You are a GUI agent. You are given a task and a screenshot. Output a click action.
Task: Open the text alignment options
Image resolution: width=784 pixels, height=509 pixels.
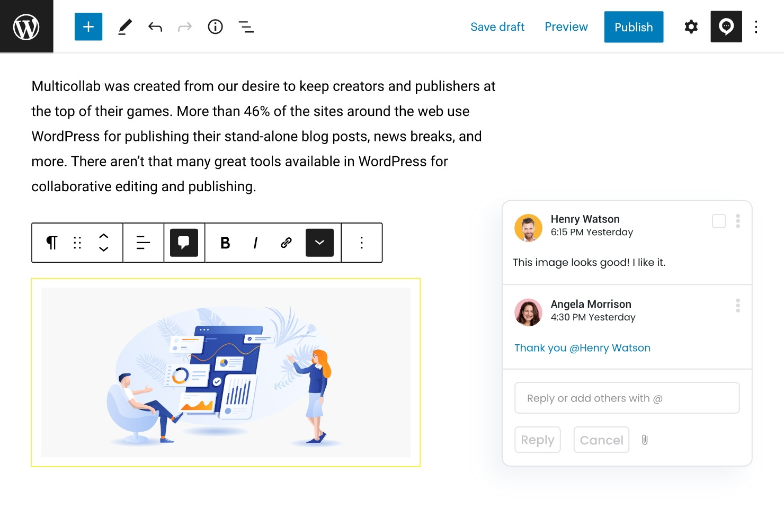(144, 243)
